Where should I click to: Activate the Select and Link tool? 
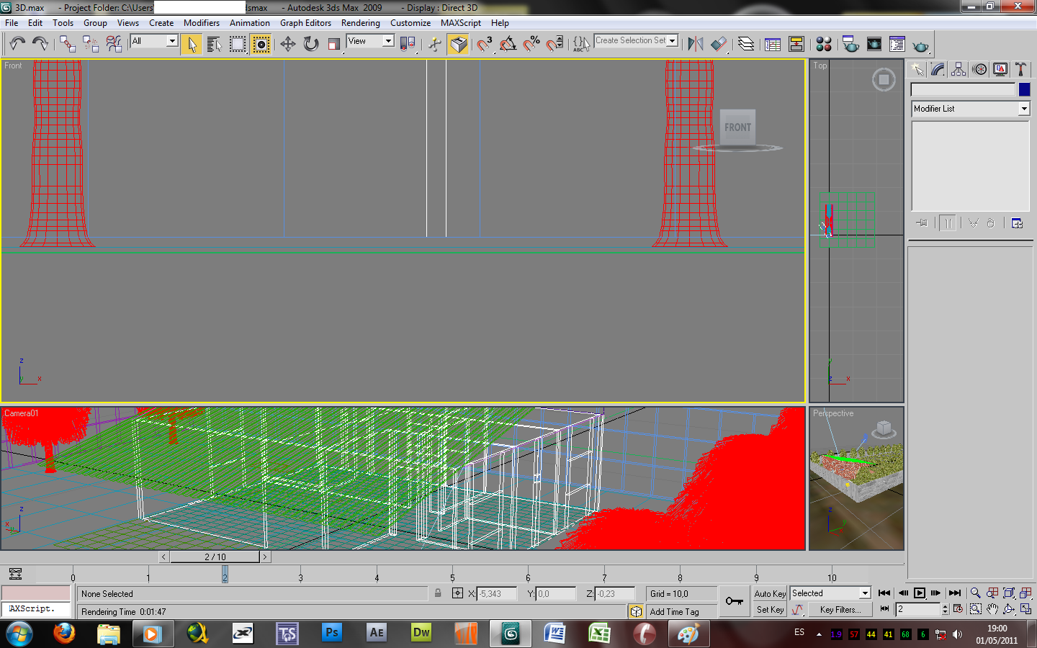pyautogui.click(x=68, y=44)
